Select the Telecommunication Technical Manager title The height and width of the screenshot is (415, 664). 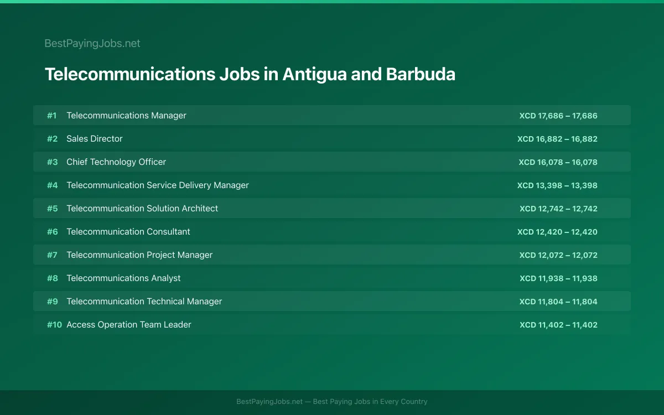point(144,302)
